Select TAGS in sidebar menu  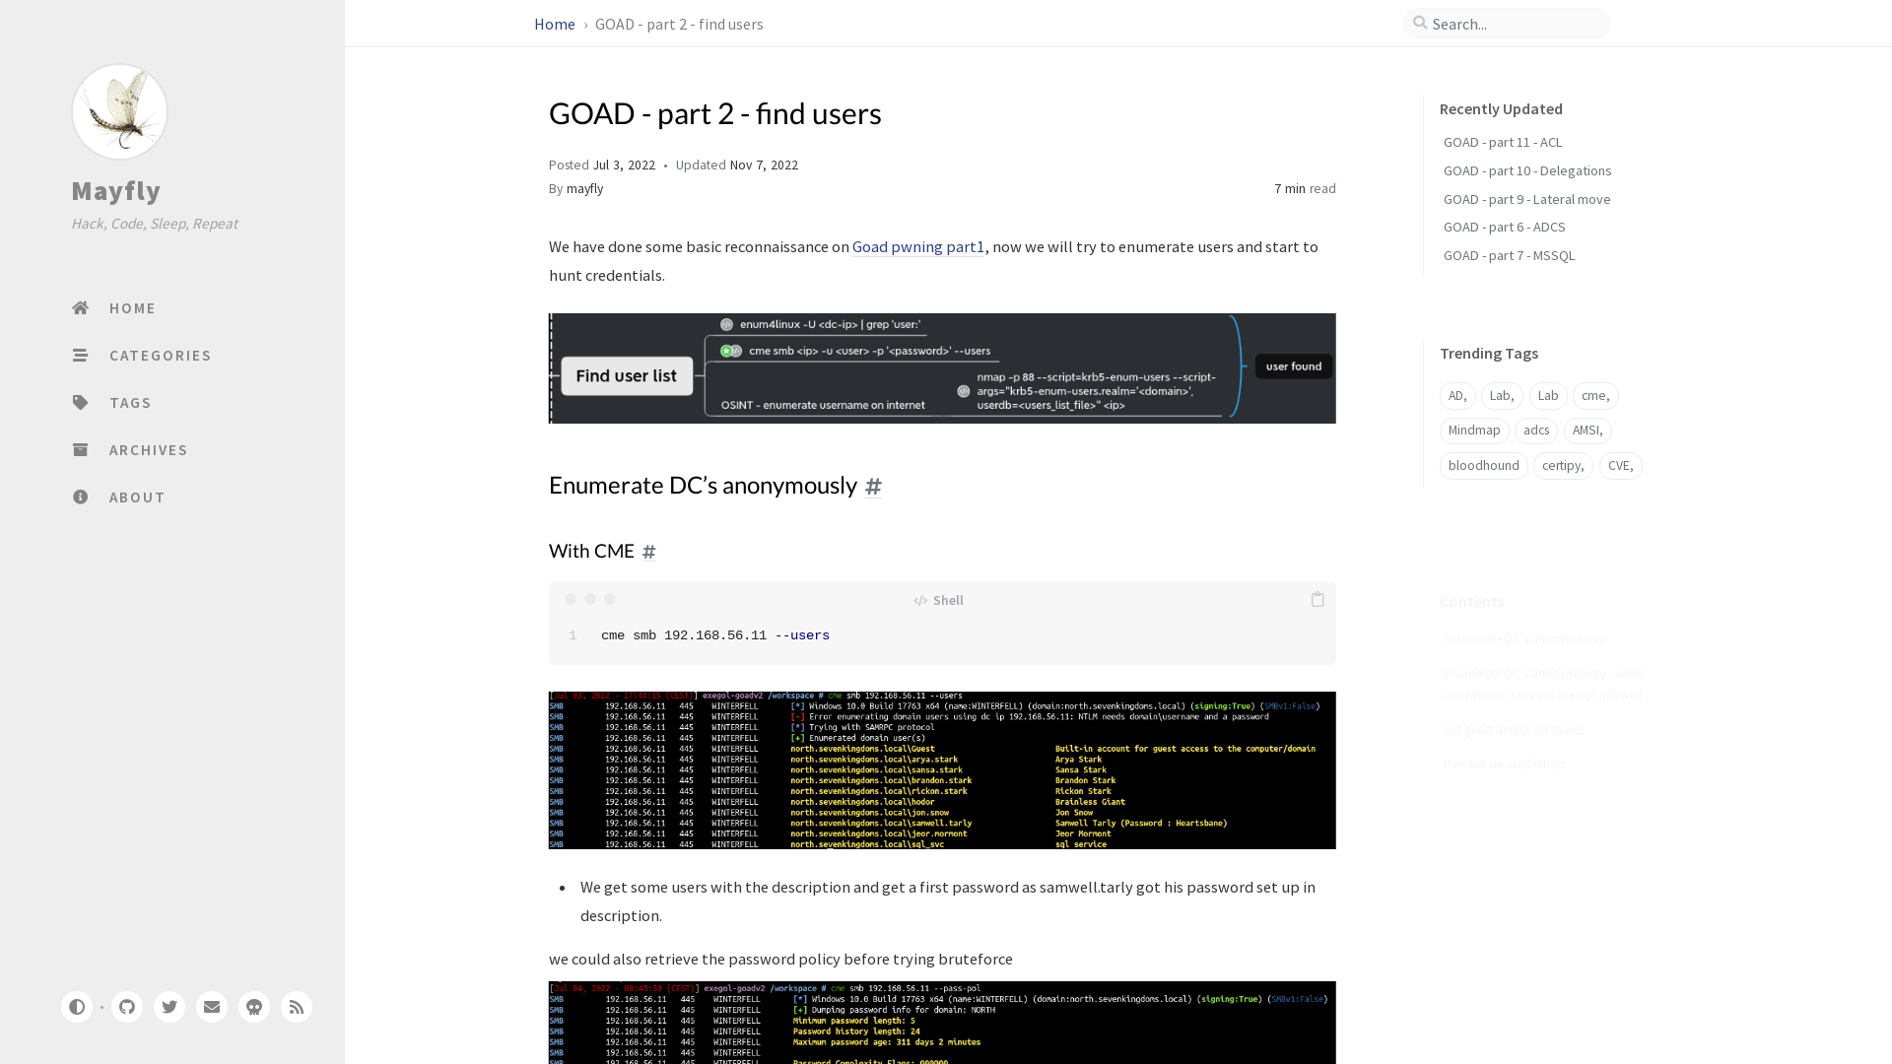[131, 401]
